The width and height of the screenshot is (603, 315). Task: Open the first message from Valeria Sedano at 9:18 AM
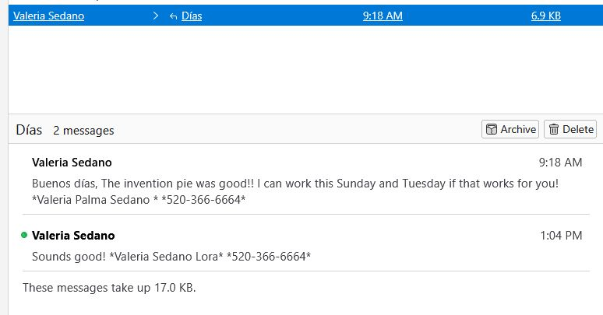(72, 163)
